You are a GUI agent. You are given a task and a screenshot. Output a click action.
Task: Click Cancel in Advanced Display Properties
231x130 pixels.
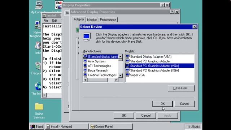[146, 116]
